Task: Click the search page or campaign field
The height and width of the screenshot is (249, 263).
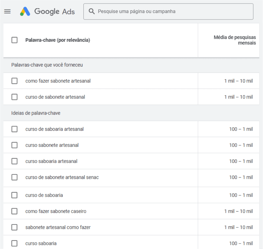Action: point(172,11)
